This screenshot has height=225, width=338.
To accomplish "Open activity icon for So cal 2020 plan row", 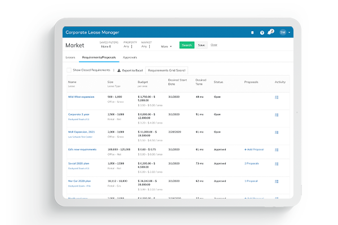I will point(277,164).
